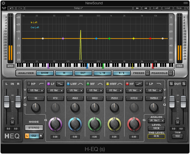Click the left input fader handle
190x154 pixels.
pyautogui.click(x=7, y=102)
